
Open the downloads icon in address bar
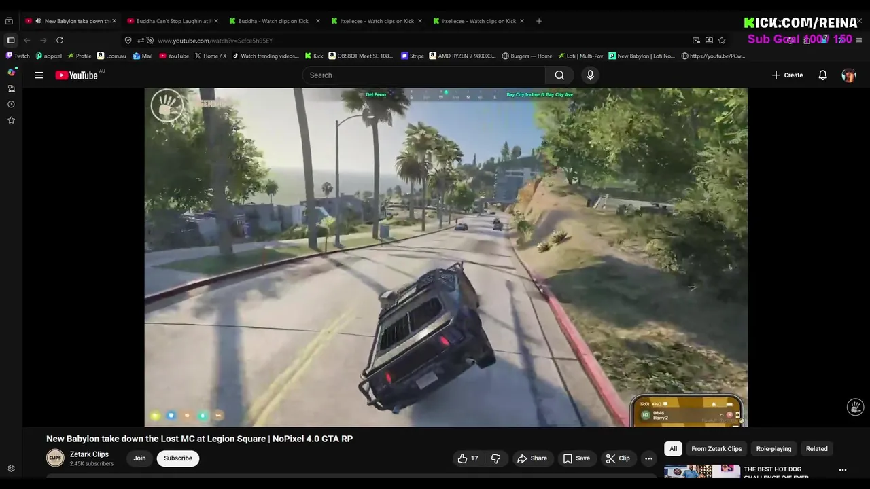pos(709,41)
